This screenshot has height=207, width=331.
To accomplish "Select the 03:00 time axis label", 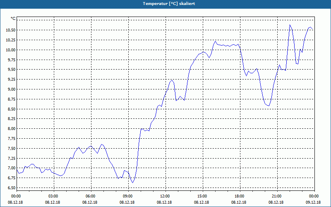I will pyautogui.click(x=53, y=196).
